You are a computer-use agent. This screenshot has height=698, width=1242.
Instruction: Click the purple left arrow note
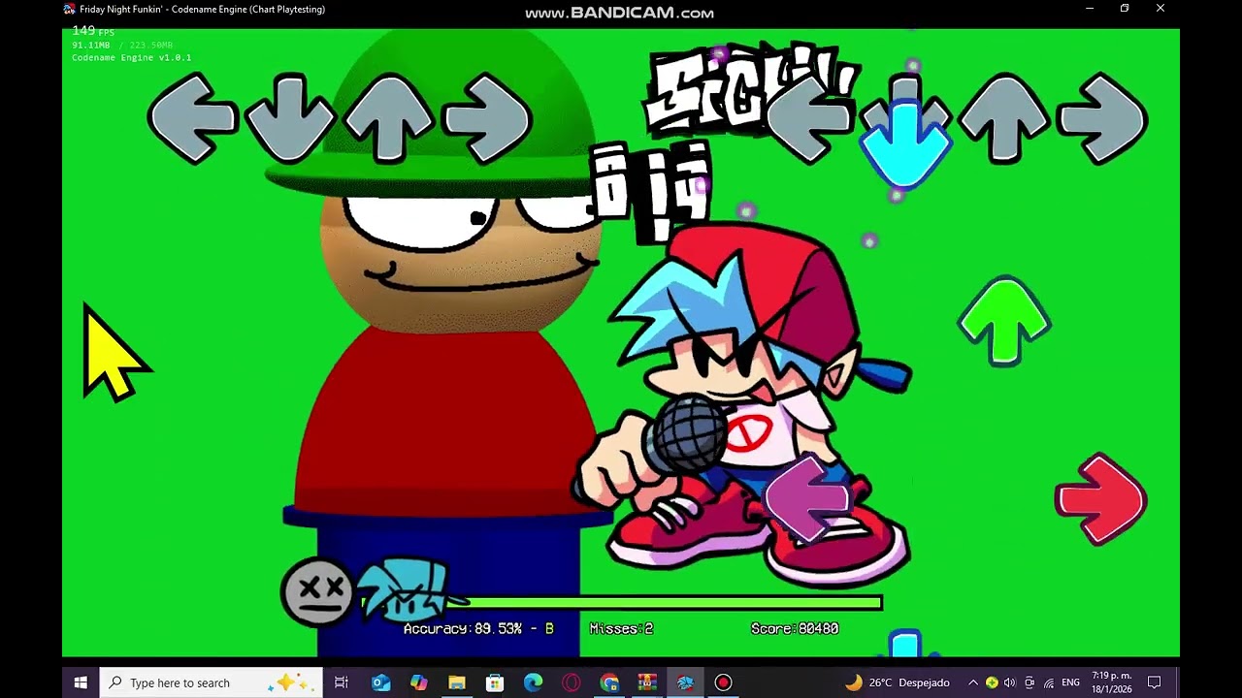[808, 499]
